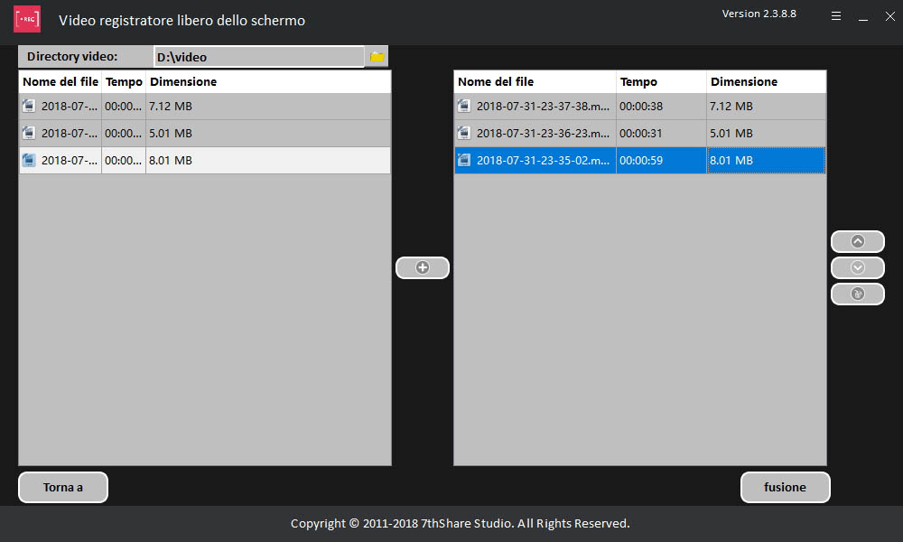Remove selected file with trash button

click(858, 294)
